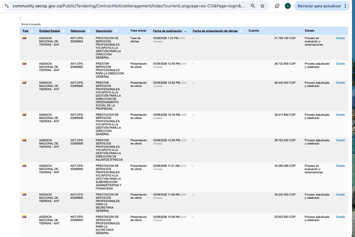355x237 pixels.
Task: Click the amount 36.011.890 COP
Action: (x=285, y=115)
